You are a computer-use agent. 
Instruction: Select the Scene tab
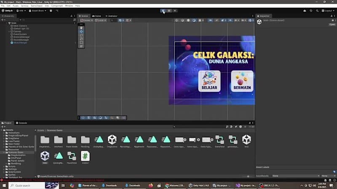83,16
